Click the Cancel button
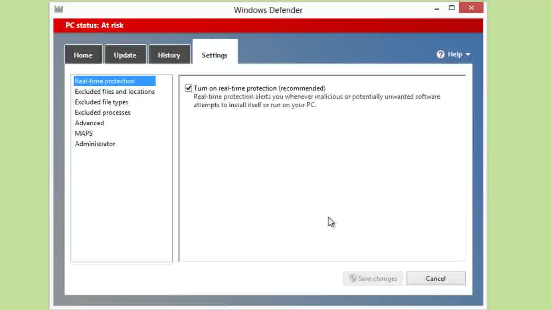The height and width of the screenshot is (310, 551). click(x=436, y=279)
